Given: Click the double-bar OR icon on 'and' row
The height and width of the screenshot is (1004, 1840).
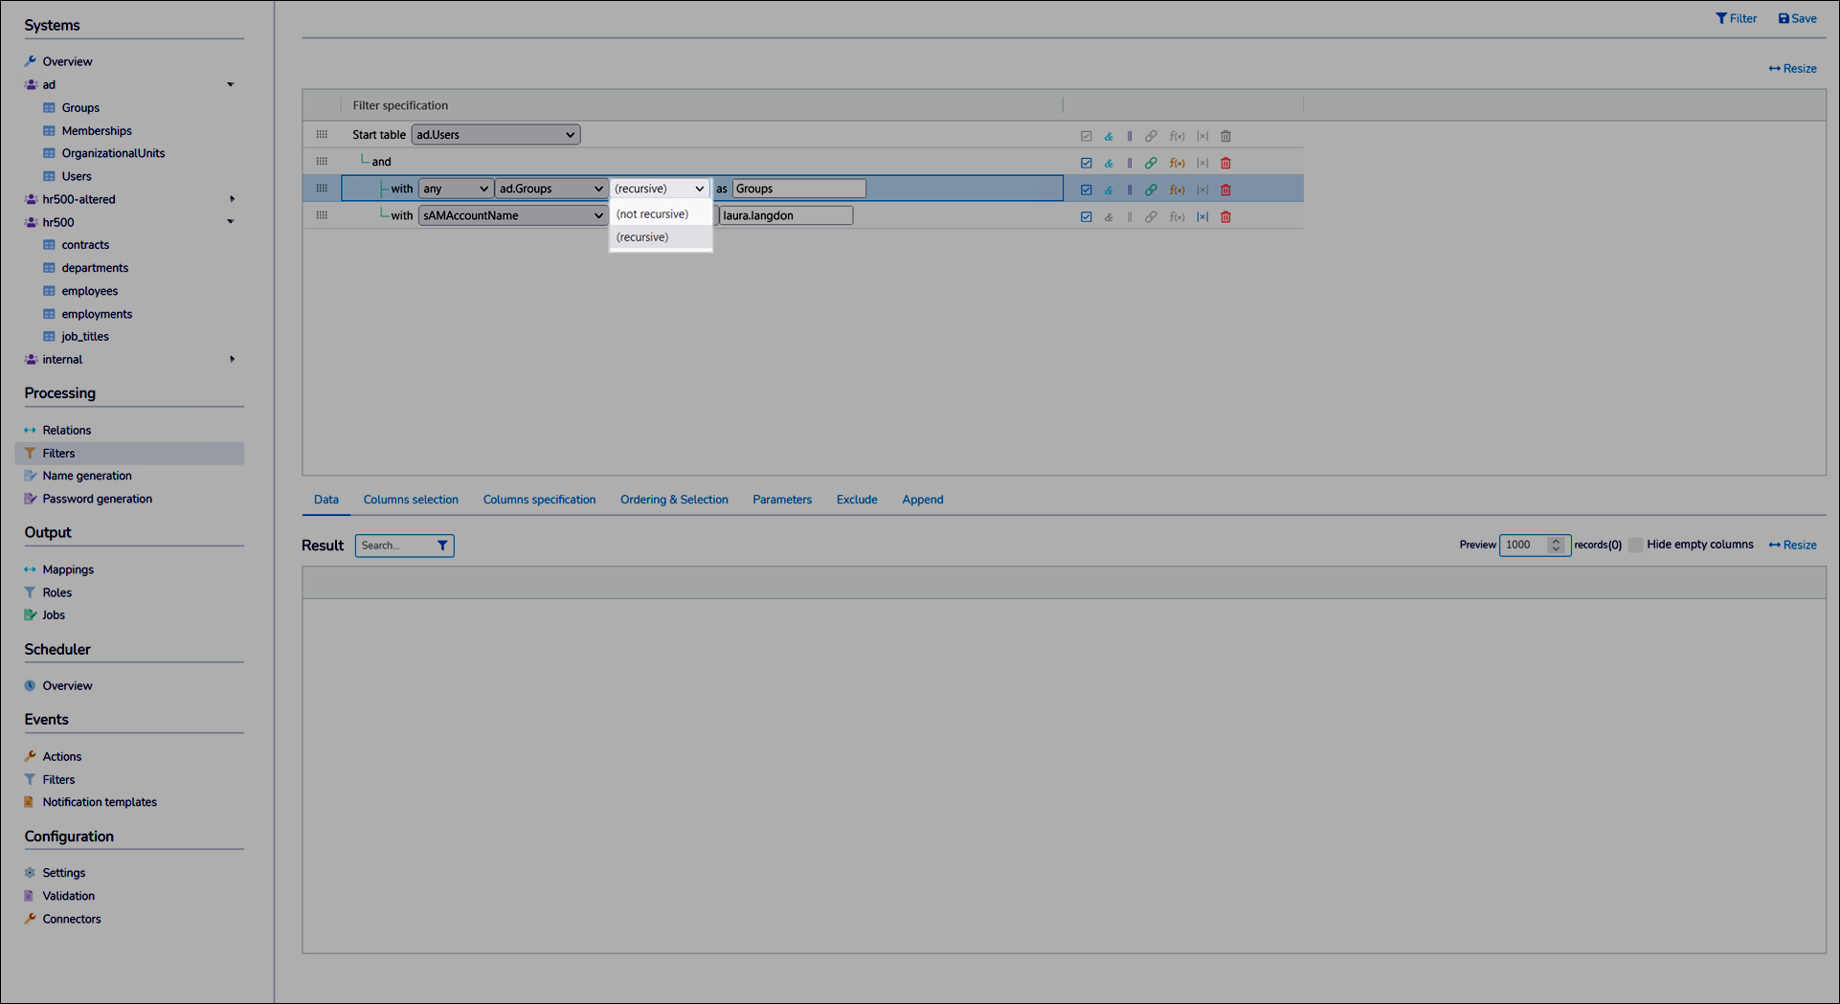Looking at the screenshot, I should [x=1130, y=164].
